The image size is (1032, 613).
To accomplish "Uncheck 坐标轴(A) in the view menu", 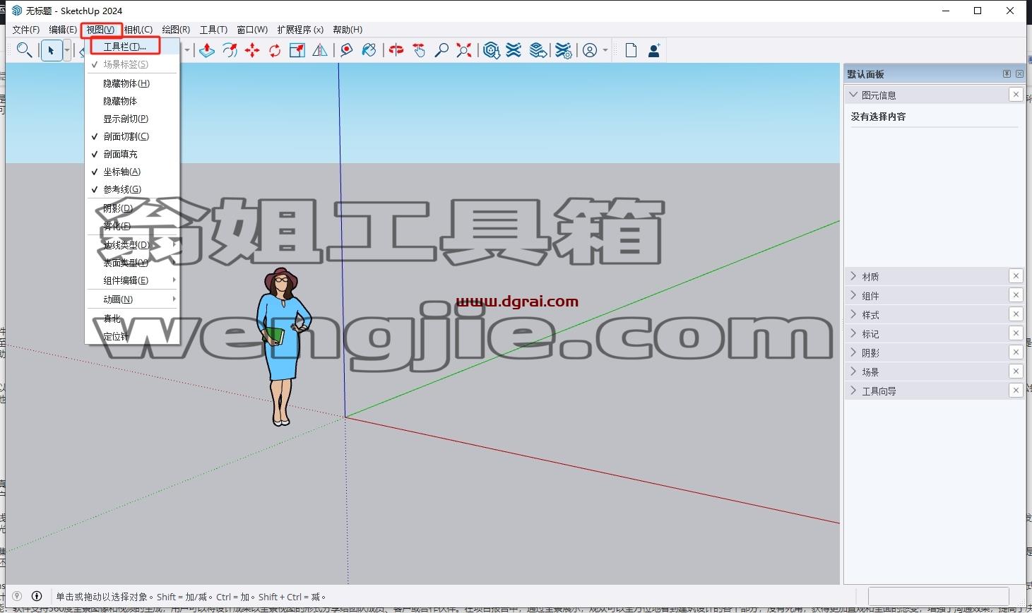I will click(x=132, y=172).
